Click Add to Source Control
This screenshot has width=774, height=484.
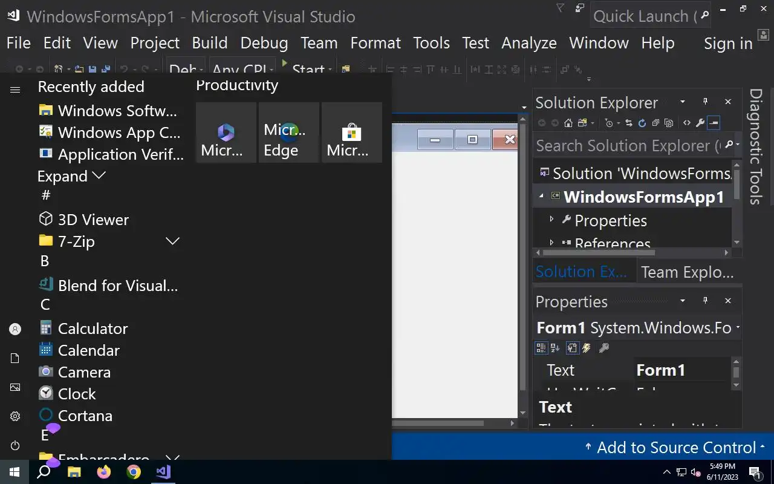[x=675, y=448]
